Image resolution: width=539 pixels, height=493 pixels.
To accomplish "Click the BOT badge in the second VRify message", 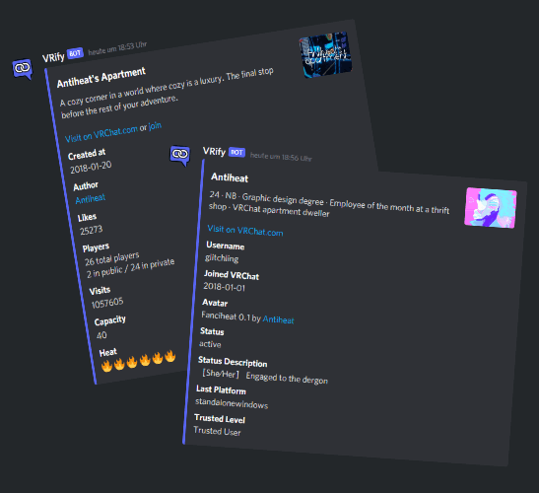I will 236,152.
